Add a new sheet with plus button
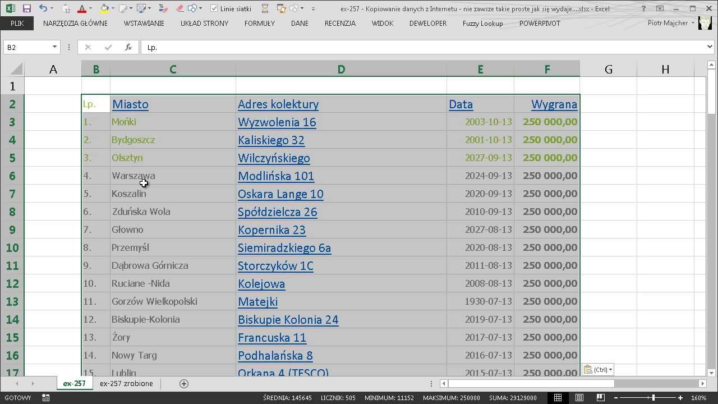 pyautogui.click(x=184, y=384)
